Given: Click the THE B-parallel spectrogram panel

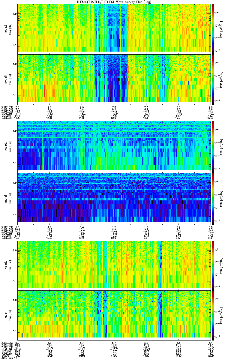Looking at the screenshot, I should click(114, 315).
